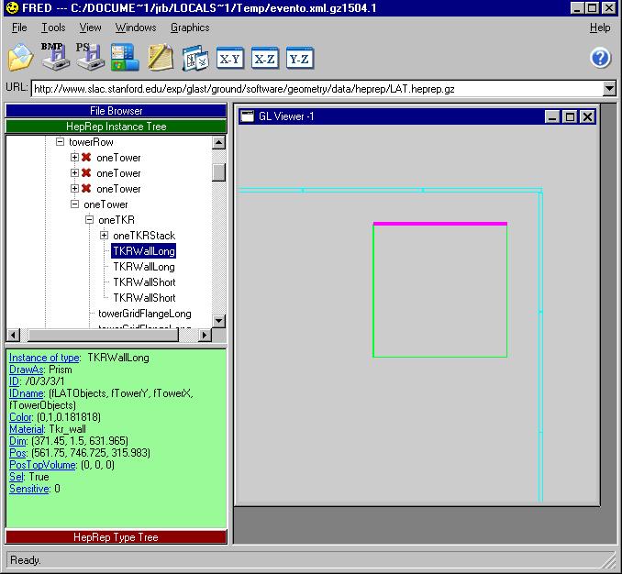Click the tree scroll left arrow
This screenshot has width=622, height=574.
(x=13, y=335)
